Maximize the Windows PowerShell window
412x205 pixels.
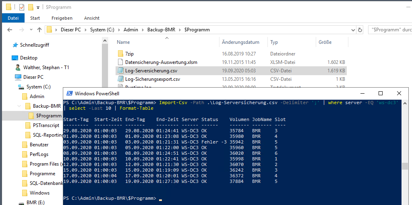click(381, 93)
